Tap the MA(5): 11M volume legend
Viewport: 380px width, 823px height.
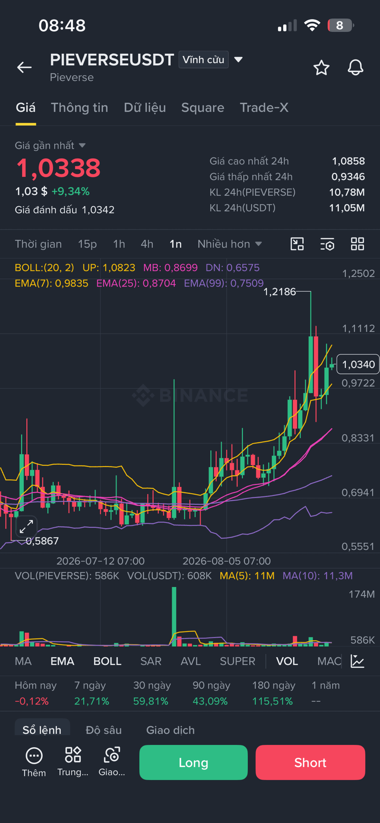(x=247, y=576)
